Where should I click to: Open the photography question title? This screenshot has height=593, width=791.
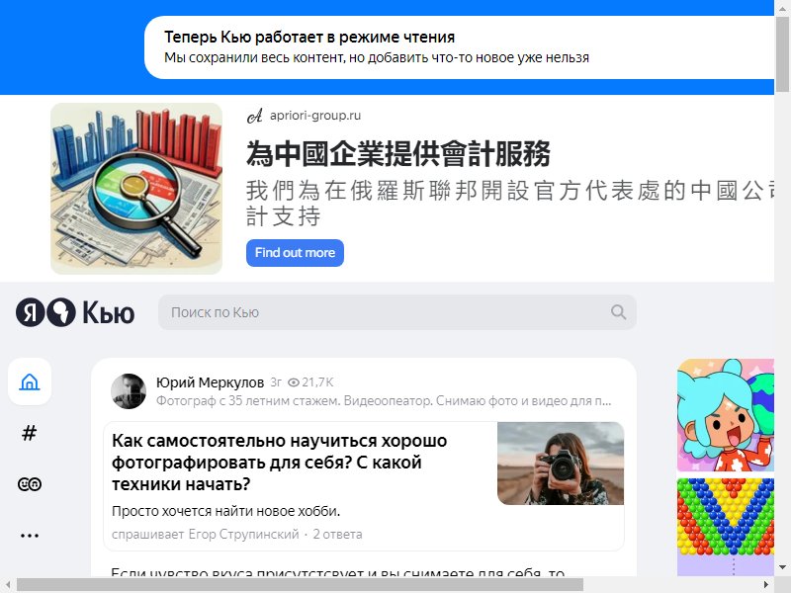280,462
